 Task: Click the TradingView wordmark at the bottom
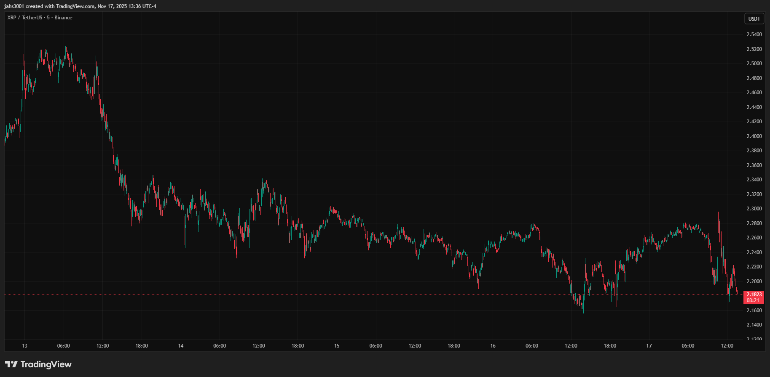pyautogui.click(x=46, y=364)
